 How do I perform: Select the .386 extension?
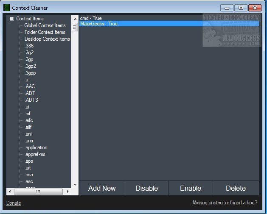[29, 46]
